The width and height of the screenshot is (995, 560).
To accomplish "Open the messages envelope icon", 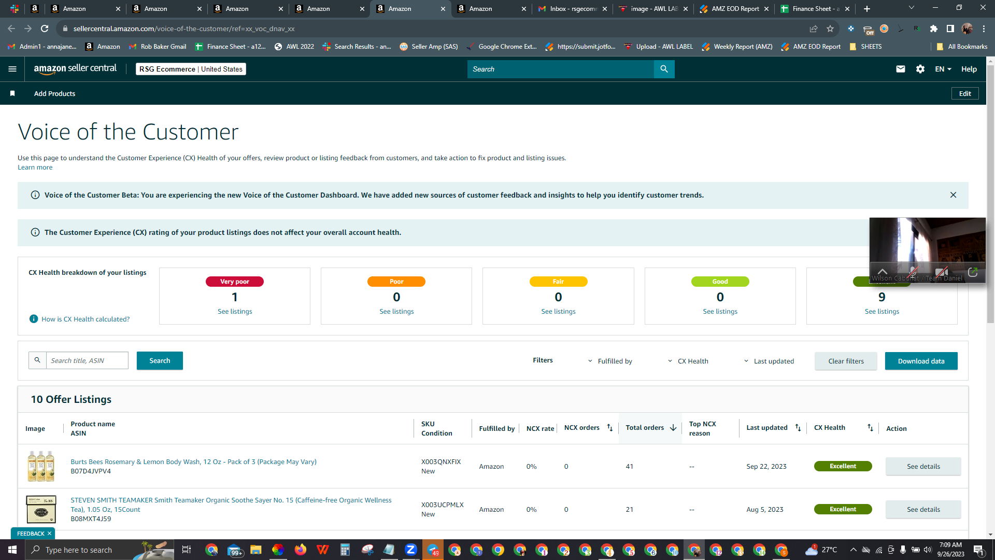I will [901, 69].
